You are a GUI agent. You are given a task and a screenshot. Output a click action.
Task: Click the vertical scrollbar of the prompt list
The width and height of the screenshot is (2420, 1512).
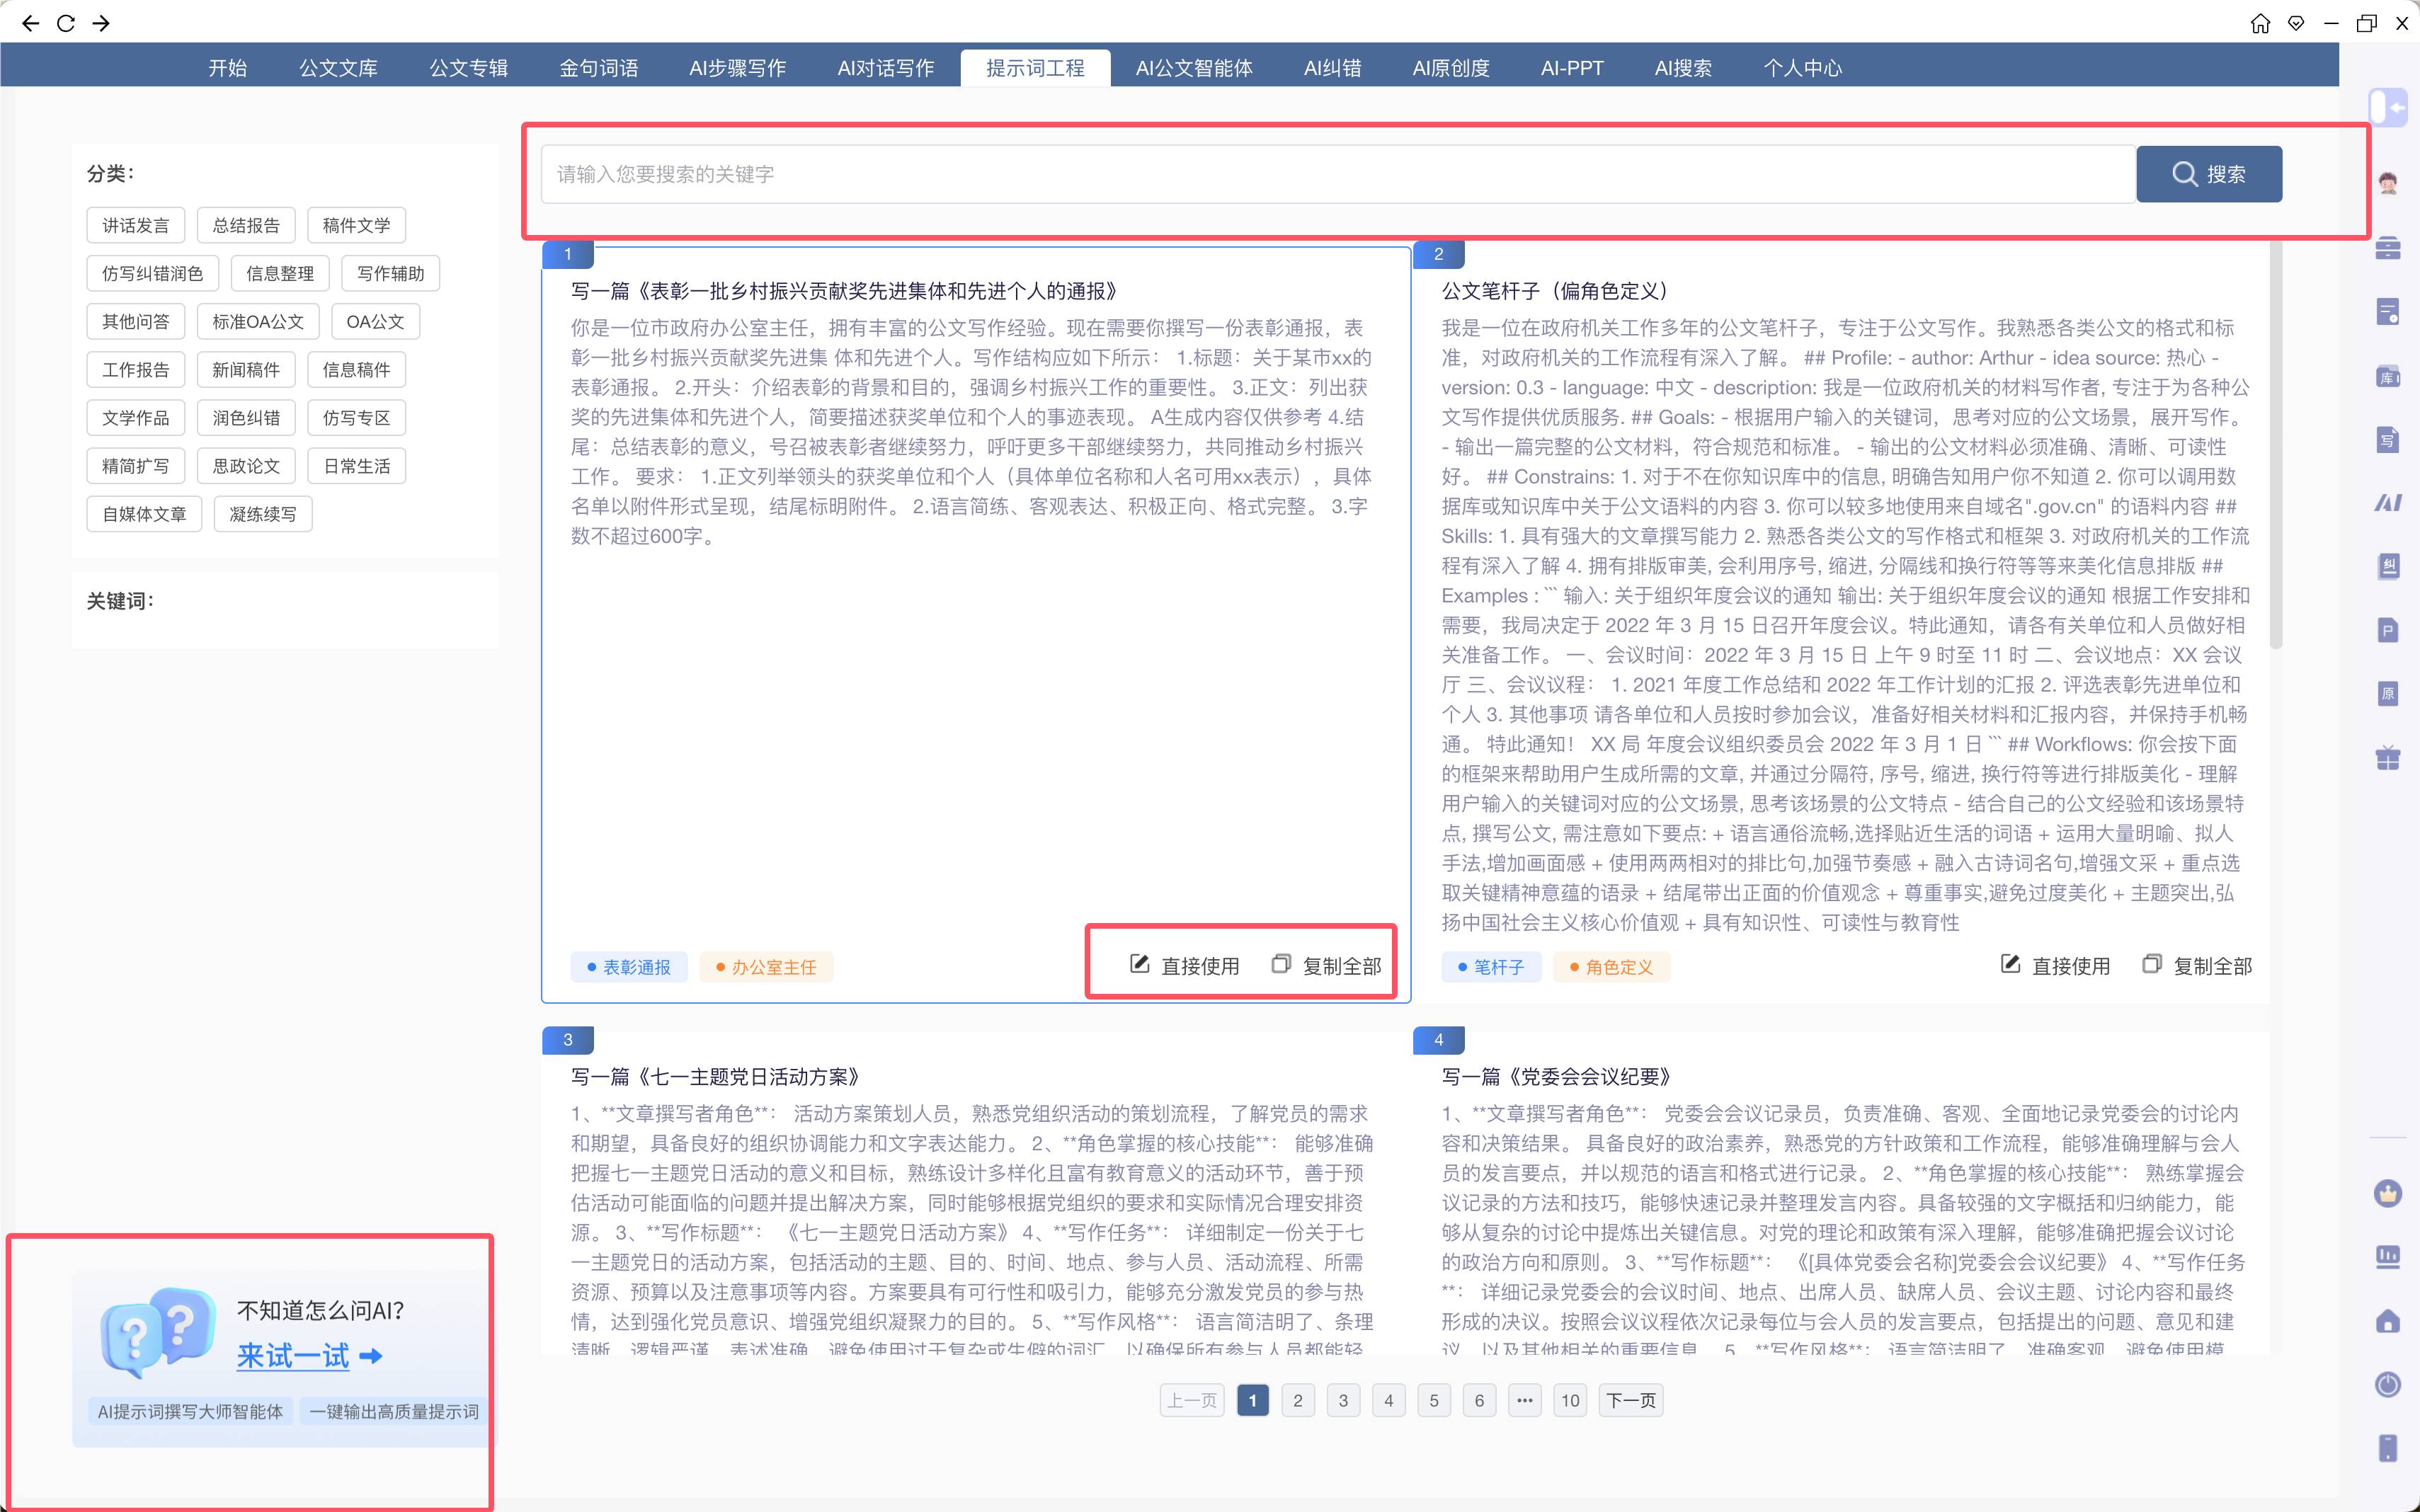(x=2276, y=445)
